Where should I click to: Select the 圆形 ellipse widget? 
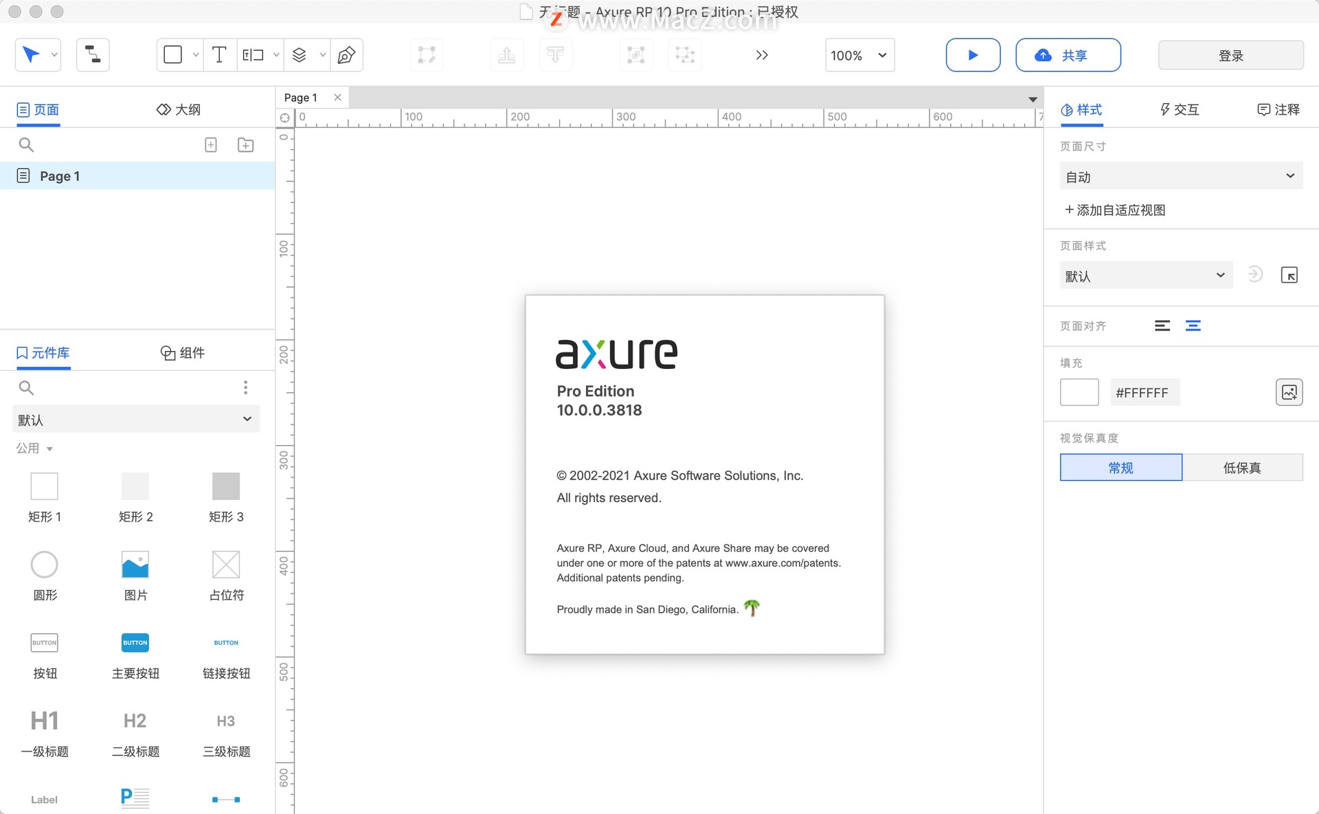[x=45, y=576]
